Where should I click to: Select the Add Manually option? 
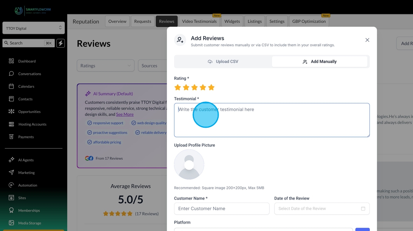point(319,62)
